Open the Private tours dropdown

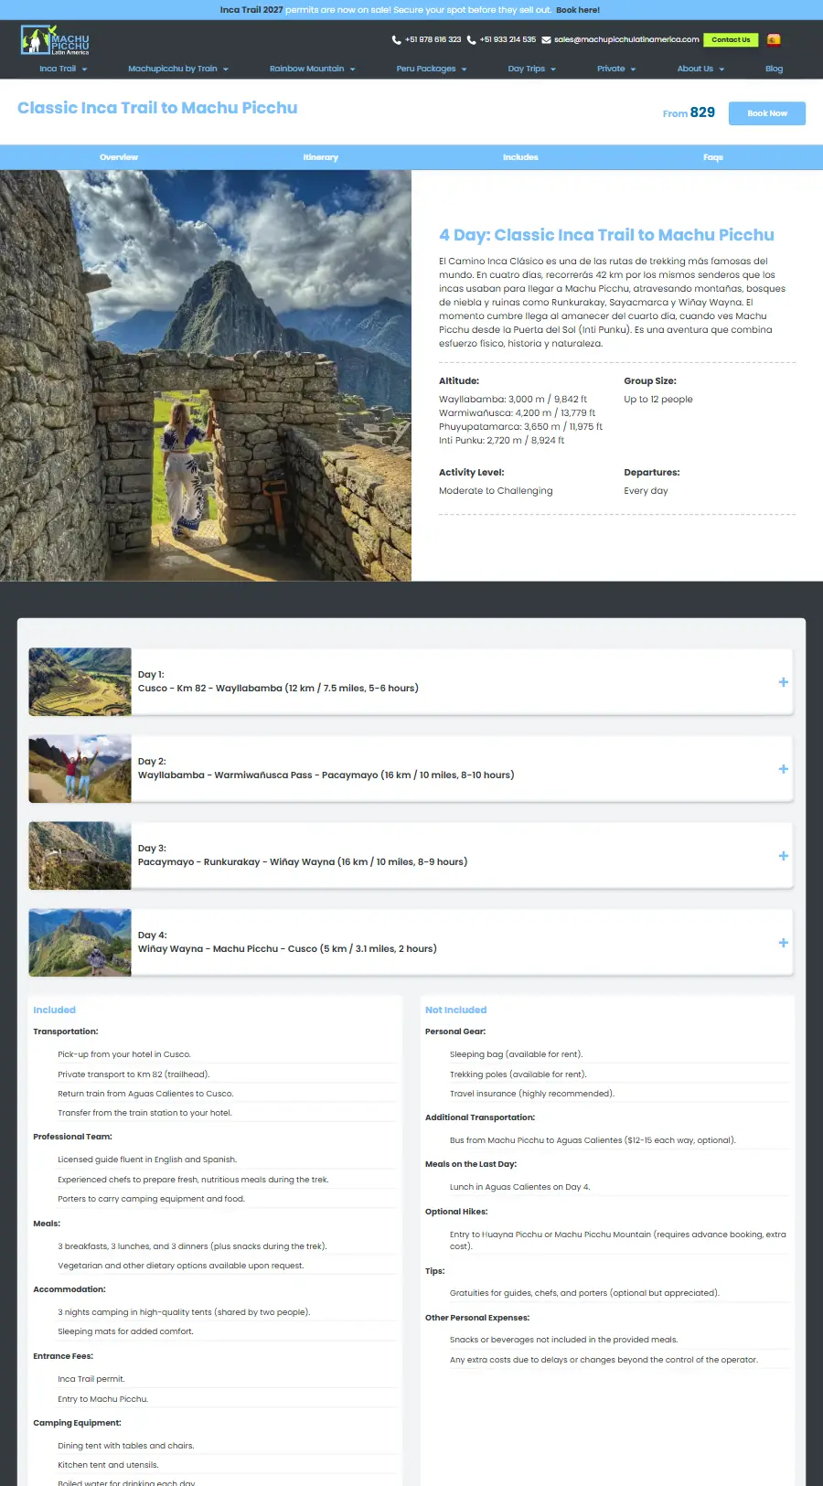coord(616,69)
